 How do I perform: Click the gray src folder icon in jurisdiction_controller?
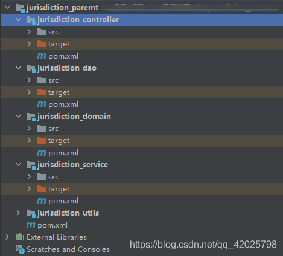[42, 32]
